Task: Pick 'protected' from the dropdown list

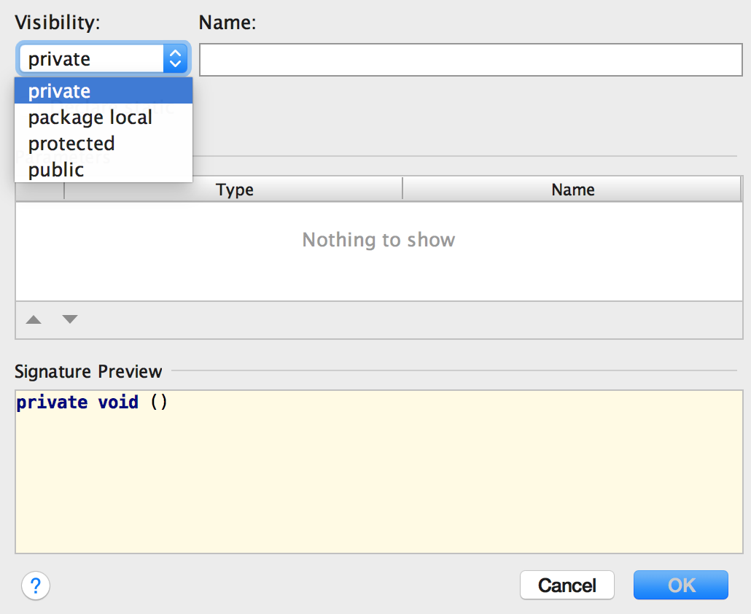Action: click(104, 144)
